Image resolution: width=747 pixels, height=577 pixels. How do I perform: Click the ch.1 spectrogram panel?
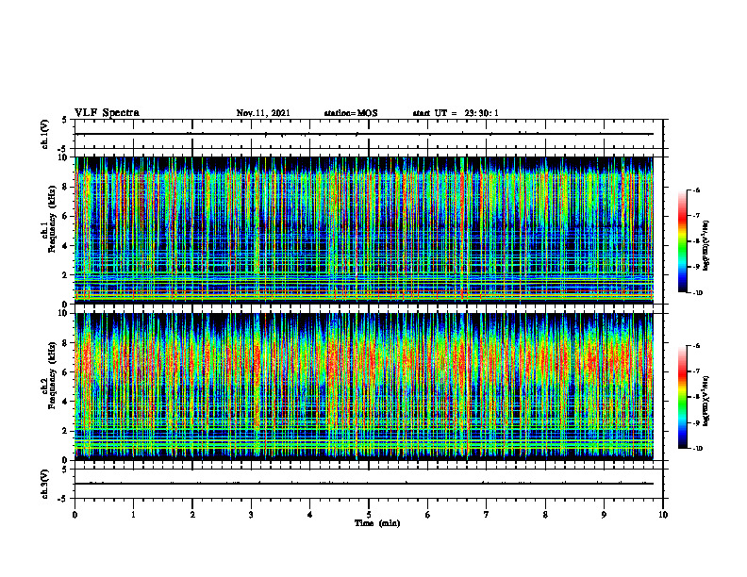pyautogui.click(x=363, y=230)
